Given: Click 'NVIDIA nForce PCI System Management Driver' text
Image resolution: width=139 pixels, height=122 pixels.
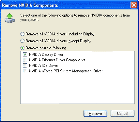Looking at the screenshot, I should (66, 71).
